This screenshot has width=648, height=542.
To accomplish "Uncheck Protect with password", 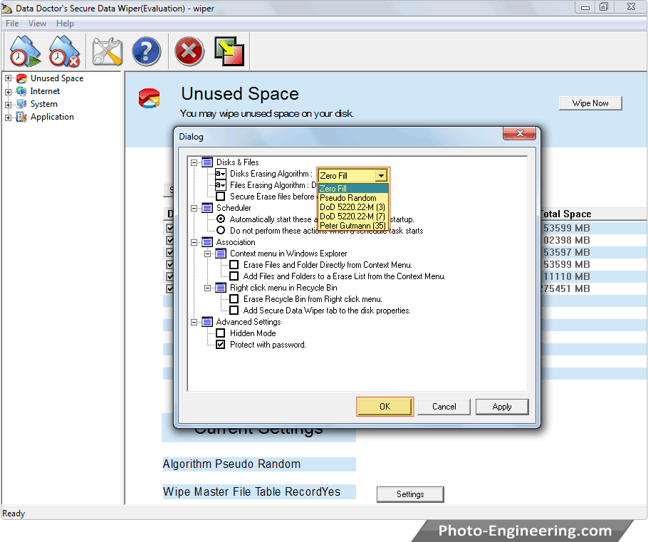I will [x=221, y=345].
